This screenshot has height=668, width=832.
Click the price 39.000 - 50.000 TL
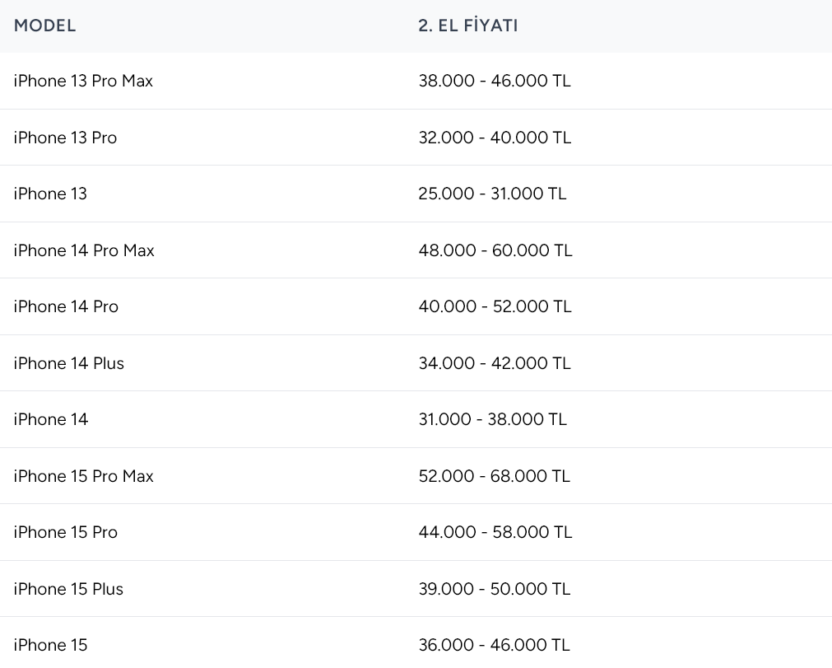[x=495, y=589]
